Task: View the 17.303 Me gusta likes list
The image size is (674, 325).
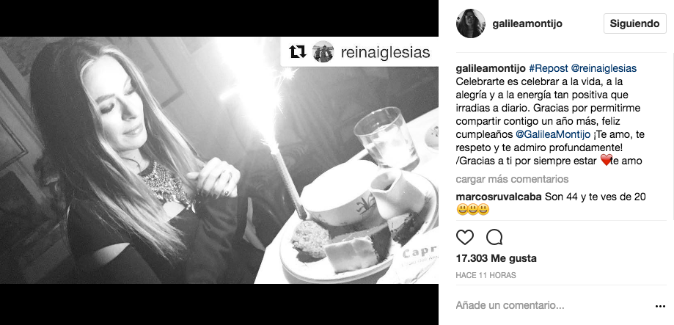Action: [496, 259]
